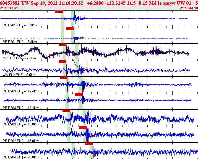The image size is (198, 159).
Task: Select the PB B203 EH2 -- 12.4km channel label
Action: [20, 108]
